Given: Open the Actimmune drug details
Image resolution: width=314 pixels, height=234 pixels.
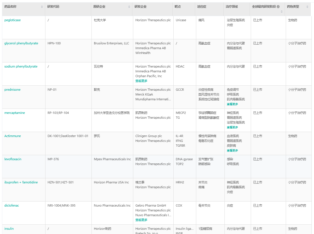Looking at the screenshot, I should click(x=13, y=136).
